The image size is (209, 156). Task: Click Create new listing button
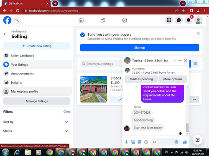coord(37,46)
